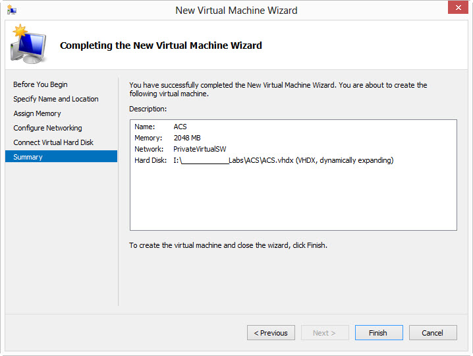Go to the Before You Begin step
This screenshot has height=356, width=473.
(x=40, y=84)
